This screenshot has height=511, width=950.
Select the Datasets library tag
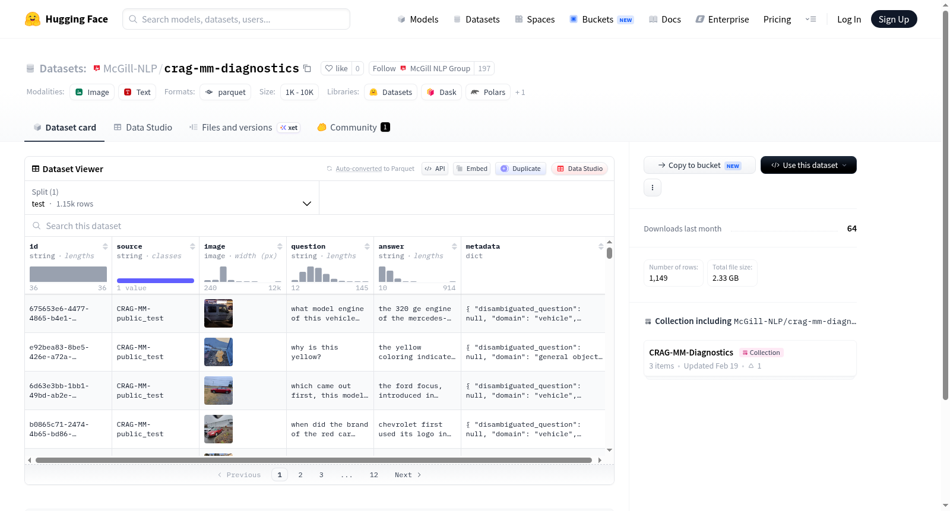pyautogui.click(x=391, y=92)
